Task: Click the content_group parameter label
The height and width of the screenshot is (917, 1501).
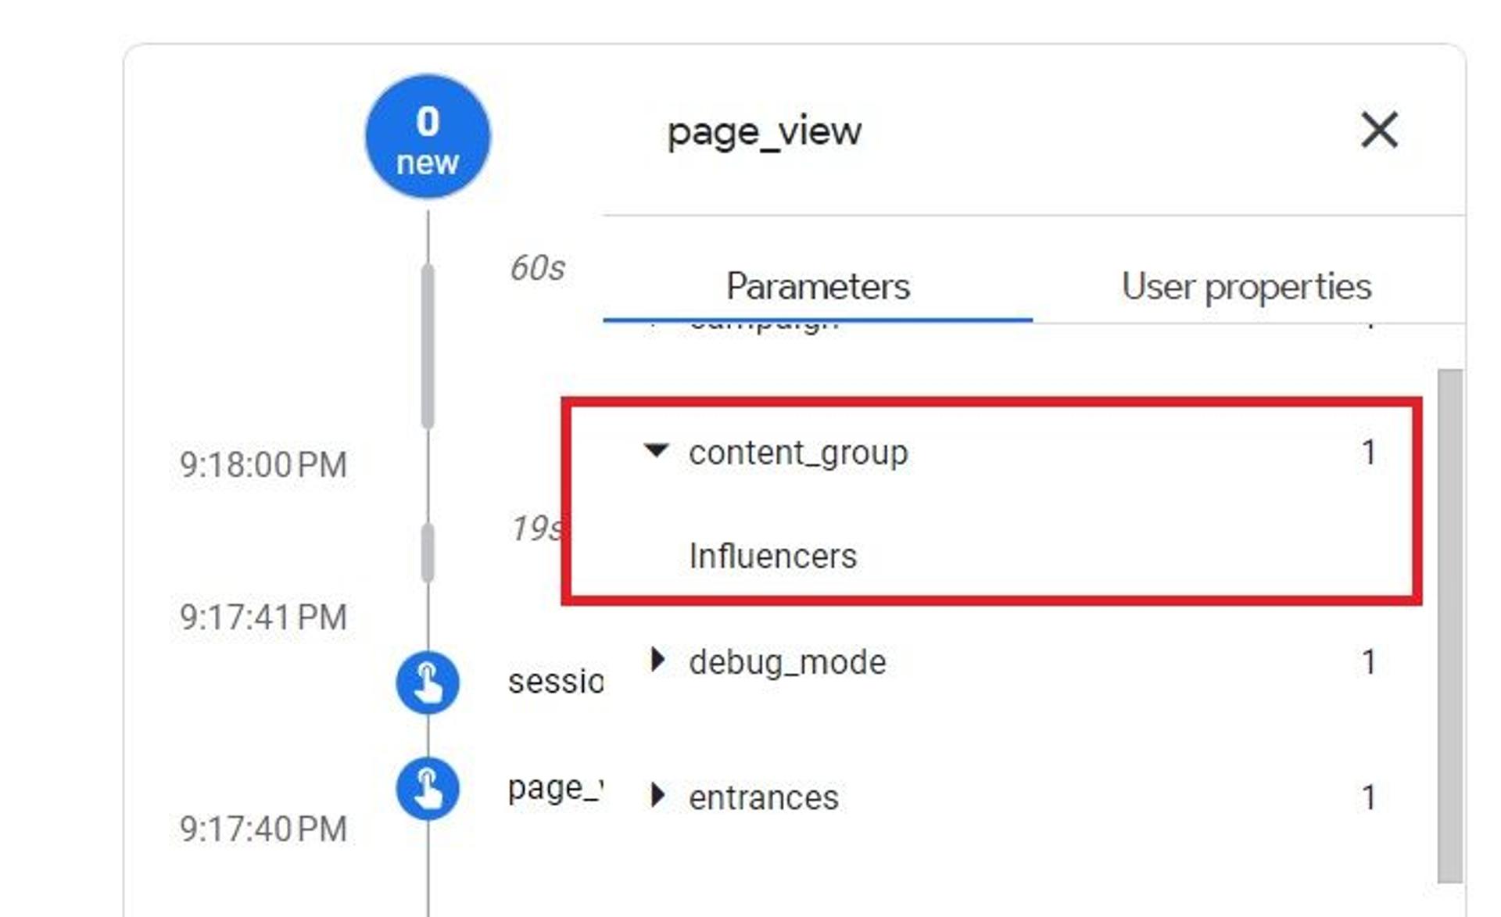Action: [x=797, y=453]
